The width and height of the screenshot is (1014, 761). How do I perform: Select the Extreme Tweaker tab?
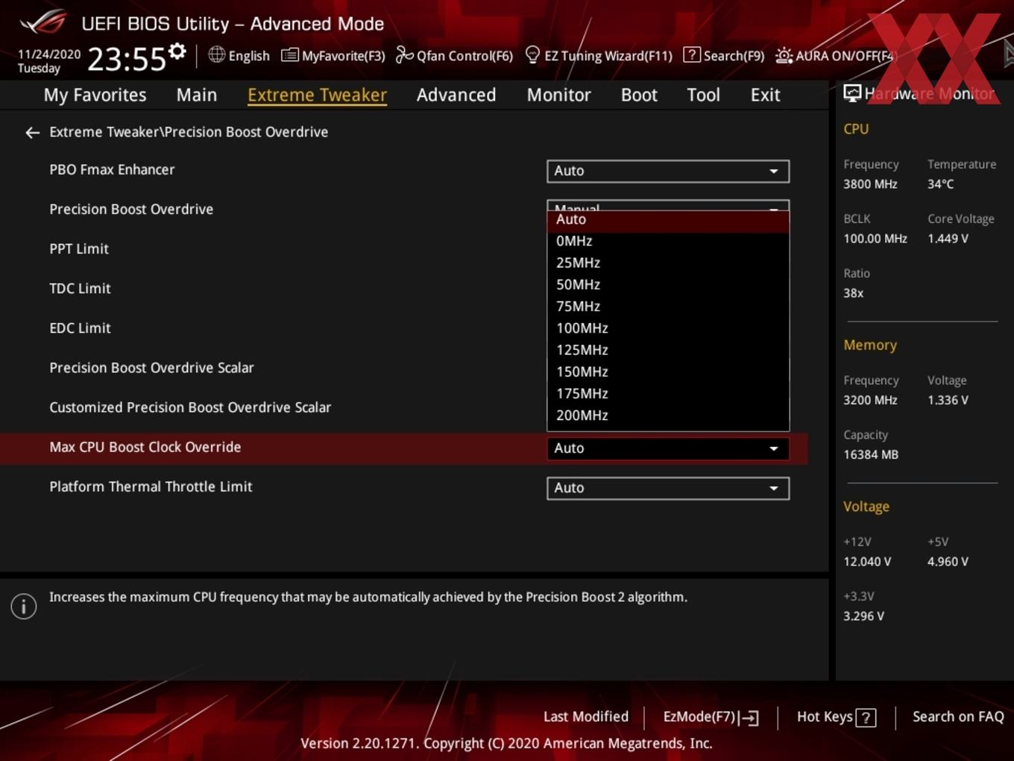click(317, 95)
